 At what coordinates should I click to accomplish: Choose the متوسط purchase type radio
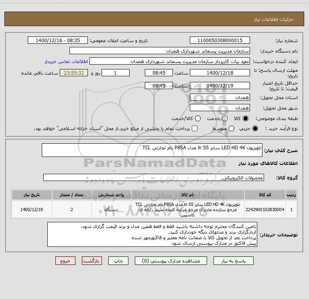(232, 128)
